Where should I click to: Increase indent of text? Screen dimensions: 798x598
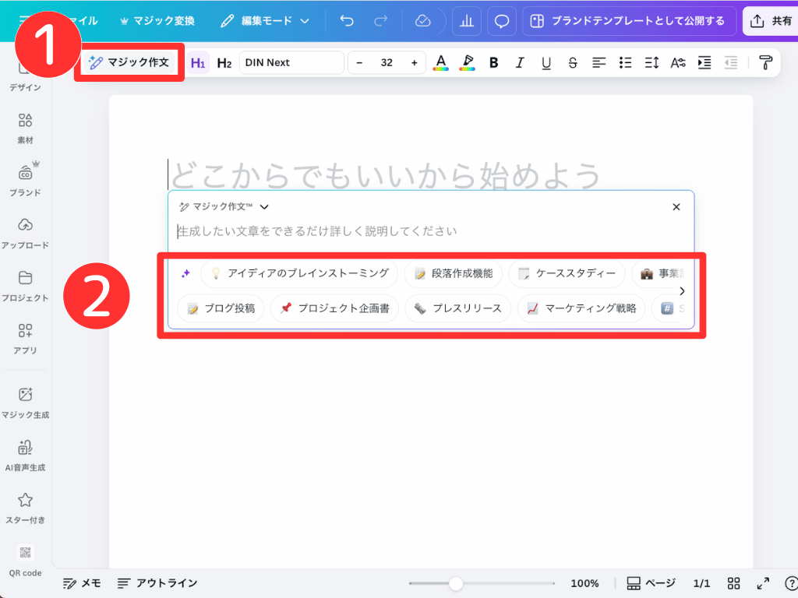704,62
